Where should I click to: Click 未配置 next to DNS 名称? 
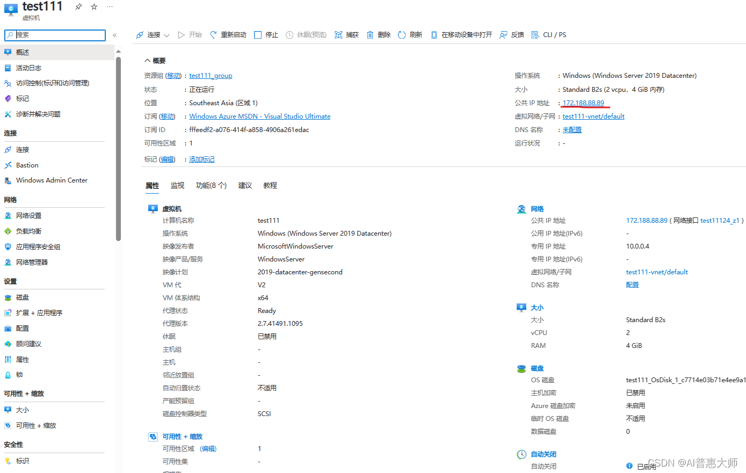[x=572, y=130]
